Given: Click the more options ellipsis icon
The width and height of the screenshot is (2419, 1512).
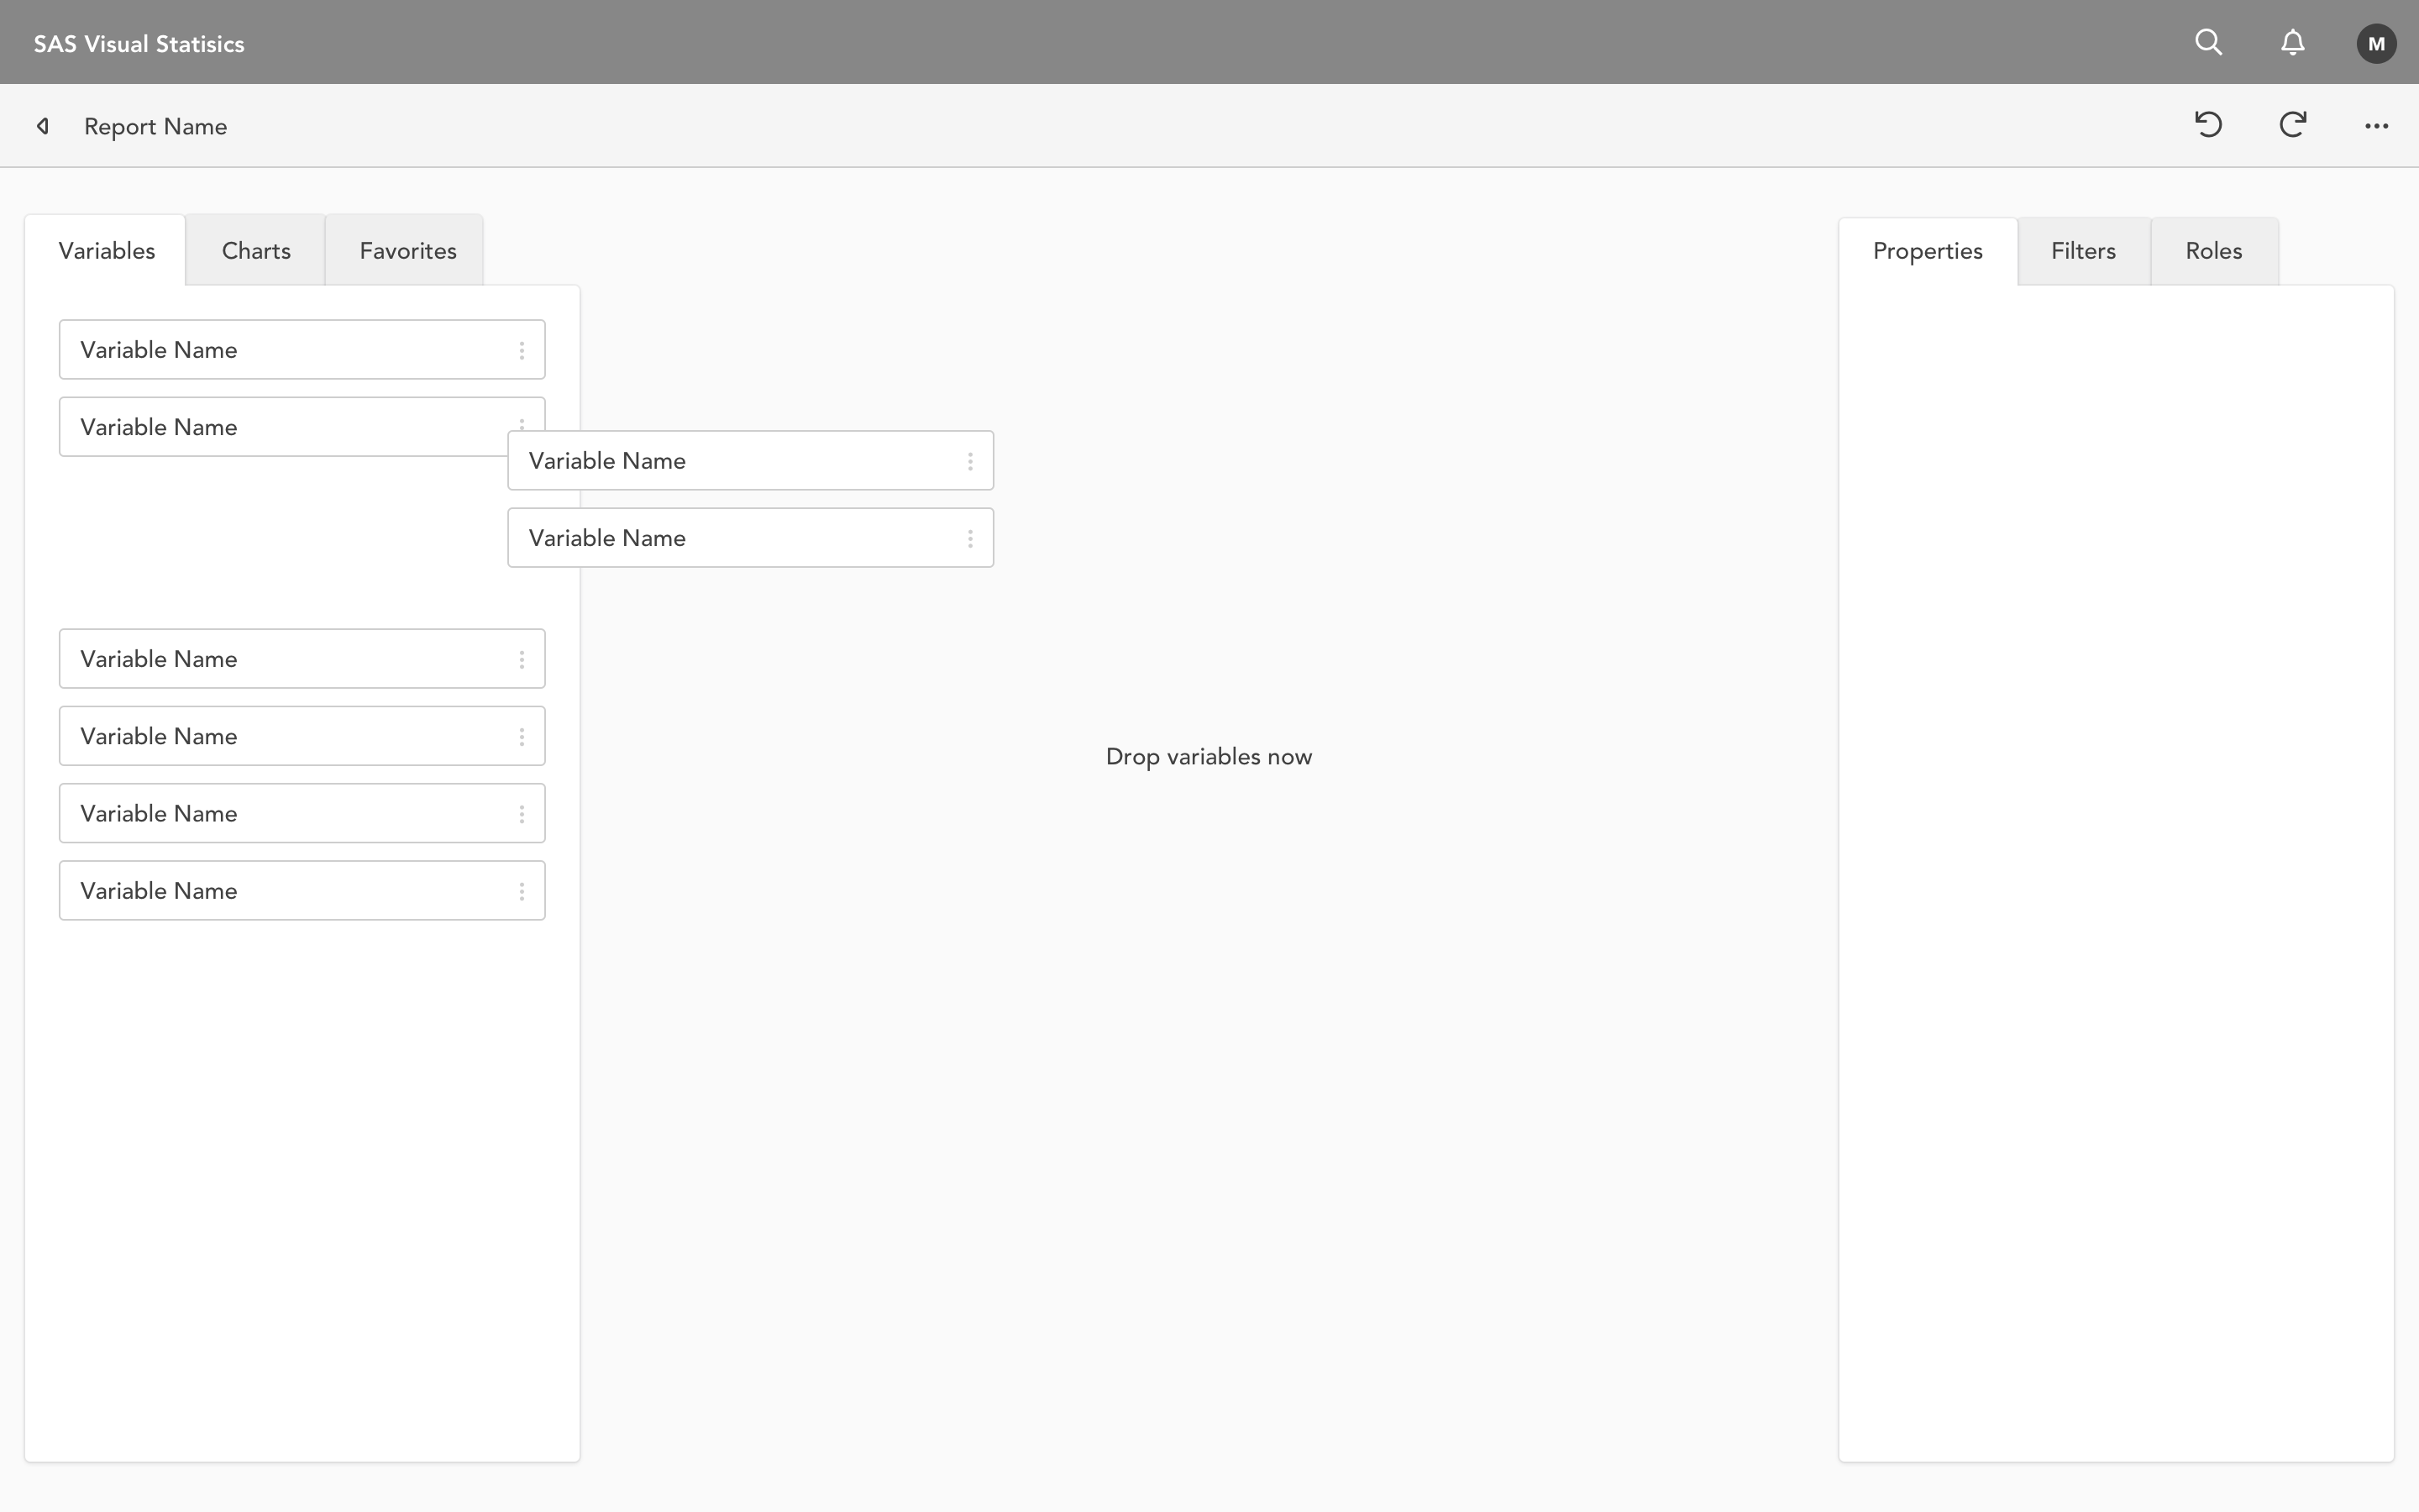Looking at the screenshot, I should (2377, 125).
